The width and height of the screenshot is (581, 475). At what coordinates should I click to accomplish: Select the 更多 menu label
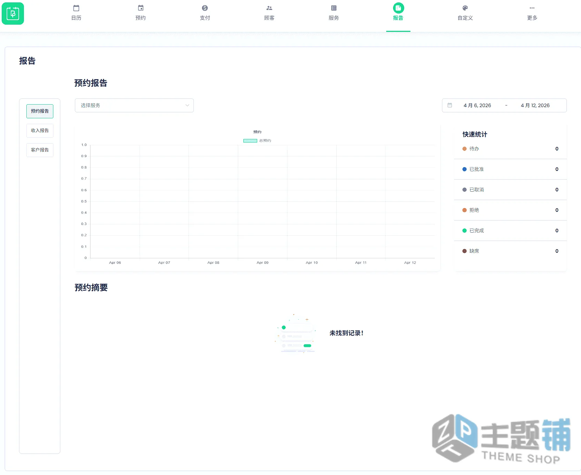click(532, 18)
